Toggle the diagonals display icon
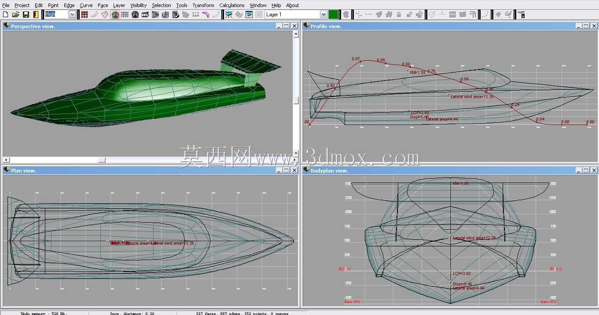The width and height of the screenshot is (599, 315). pyautogui.click(x=165, y=15)
